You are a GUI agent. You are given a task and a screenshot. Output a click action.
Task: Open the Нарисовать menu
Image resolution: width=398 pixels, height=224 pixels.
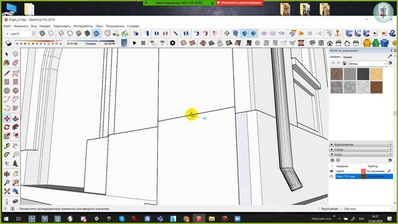(x=62, y=26)
